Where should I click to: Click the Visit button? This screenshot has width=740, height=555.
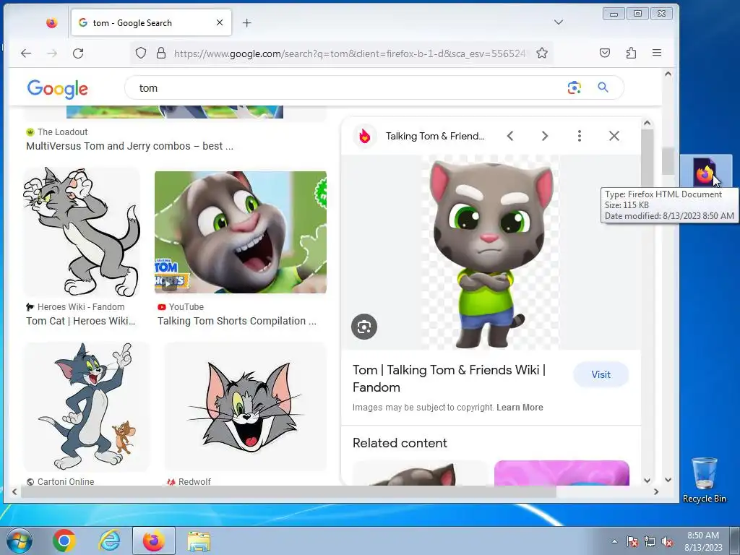pos(601,374)
